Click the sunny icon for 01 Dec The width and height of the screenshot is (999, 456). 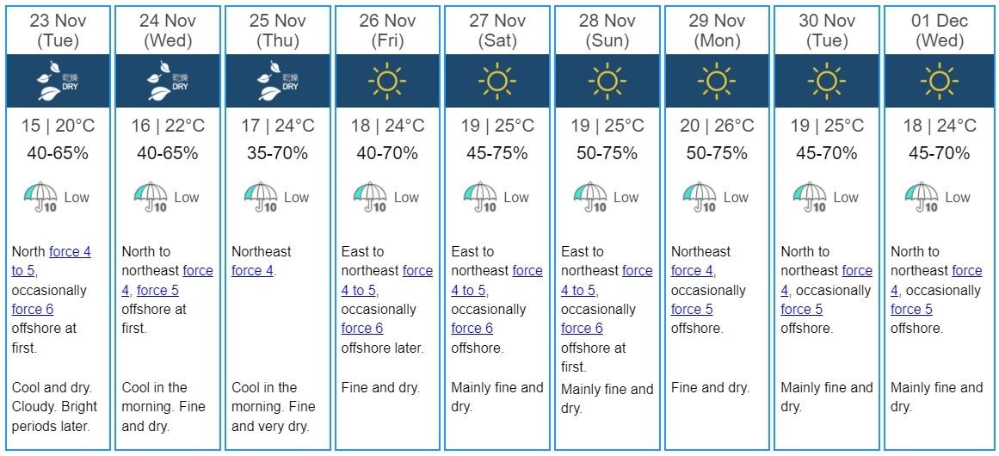click(x=939, y=82)
